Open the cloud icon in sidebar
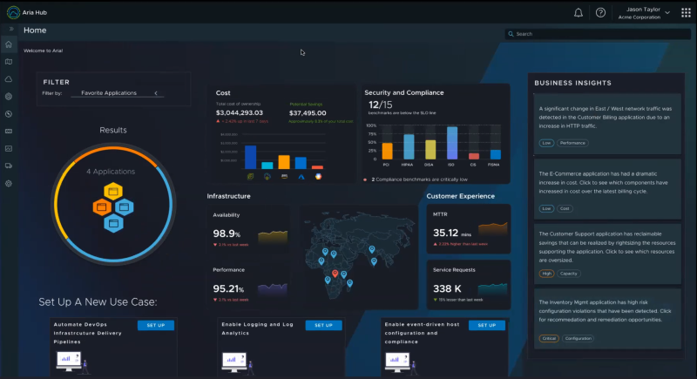697x379 pixels. pos(9,79)
